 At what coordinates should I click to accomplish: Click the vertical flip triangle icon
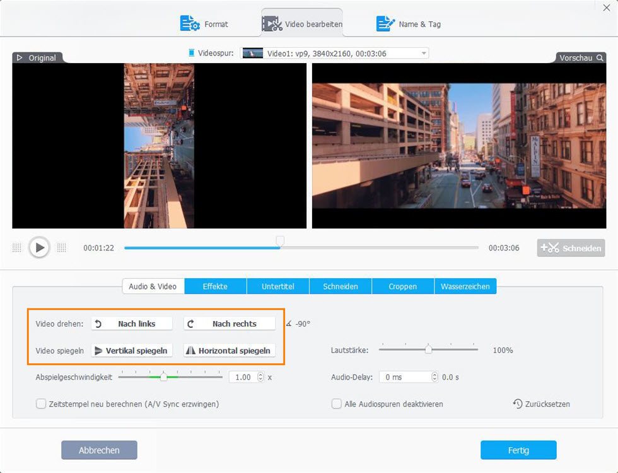click(98, 351)
